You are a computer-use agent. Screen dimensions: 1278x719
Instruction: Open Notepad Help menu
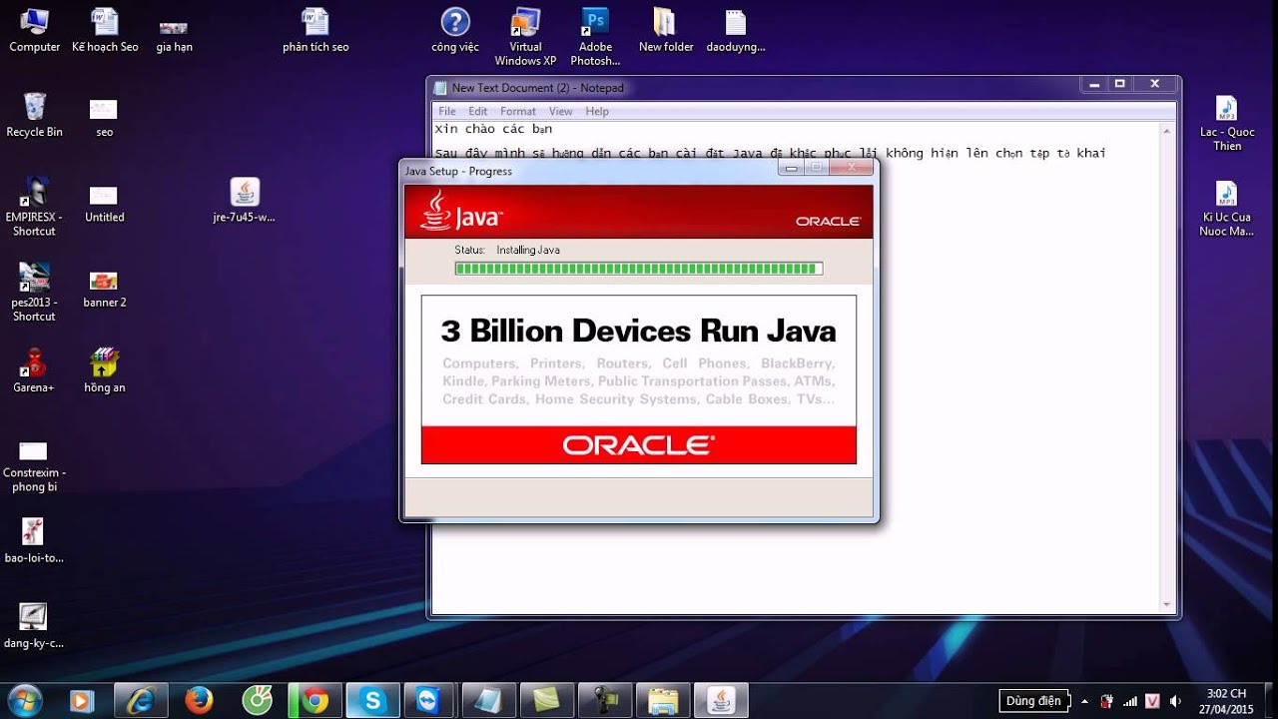[597, 111]
